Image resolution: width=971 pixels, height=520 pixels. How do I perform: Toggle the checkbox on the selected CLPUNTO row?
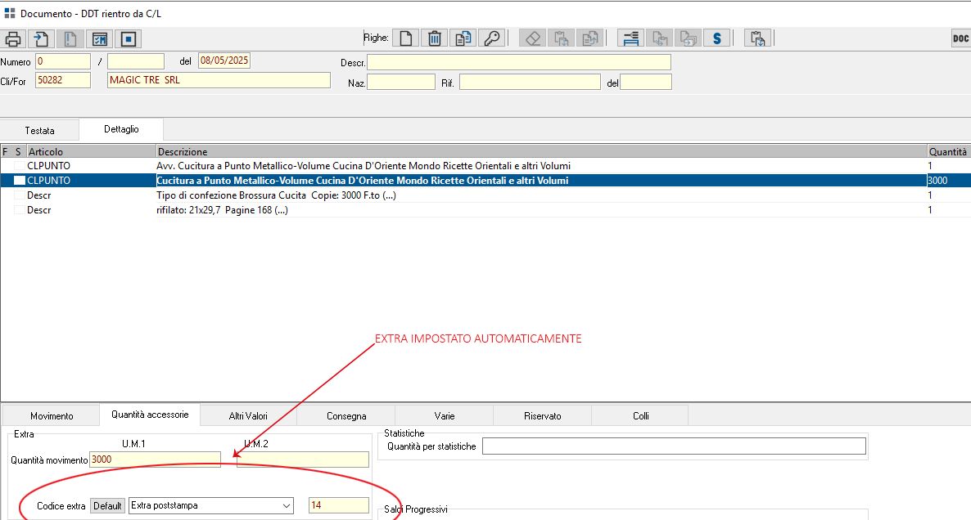point(20,181)
